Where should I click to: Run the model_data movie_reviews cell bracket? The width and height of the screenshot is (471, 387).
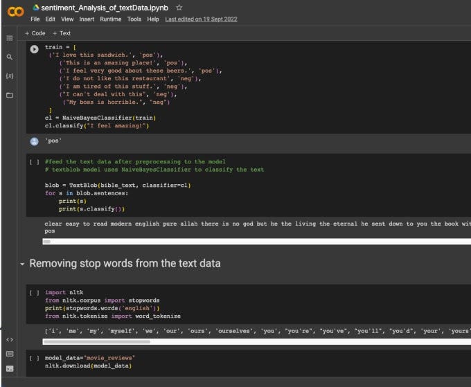tap(34, 358)
